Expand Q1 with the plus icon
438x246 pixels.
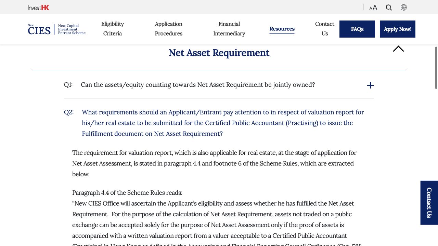point(370,85)
